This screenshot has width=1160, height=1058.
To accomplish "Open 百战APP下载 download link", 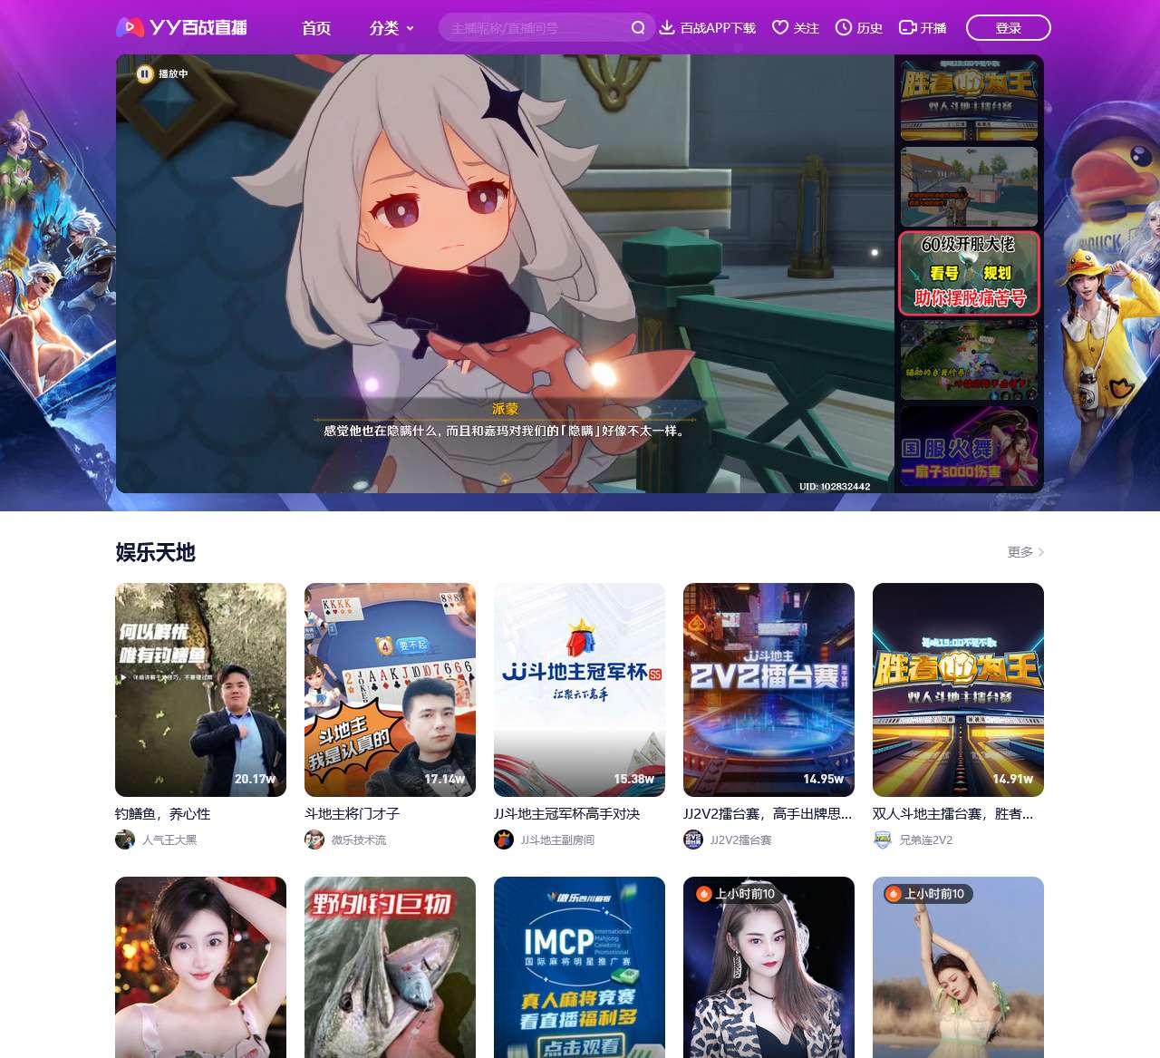I will click(707, 28).
